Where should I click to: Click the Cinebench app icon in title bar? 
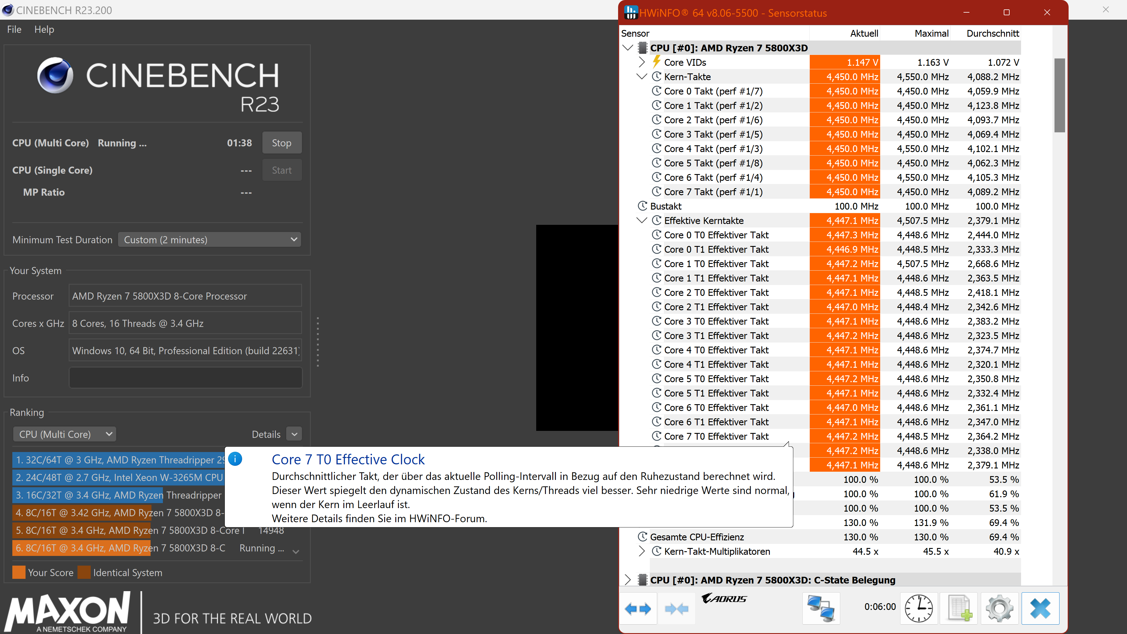click(x=8, y=10)
